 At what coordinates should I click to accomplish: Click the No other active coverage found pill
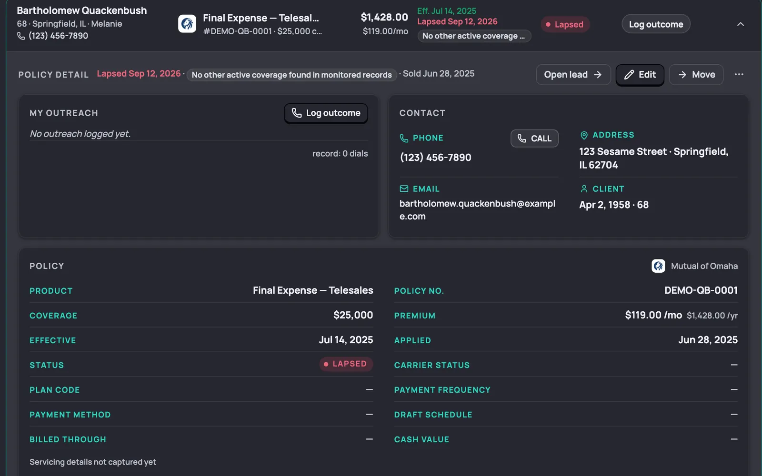pyautogui.click(x=291, y=75)
